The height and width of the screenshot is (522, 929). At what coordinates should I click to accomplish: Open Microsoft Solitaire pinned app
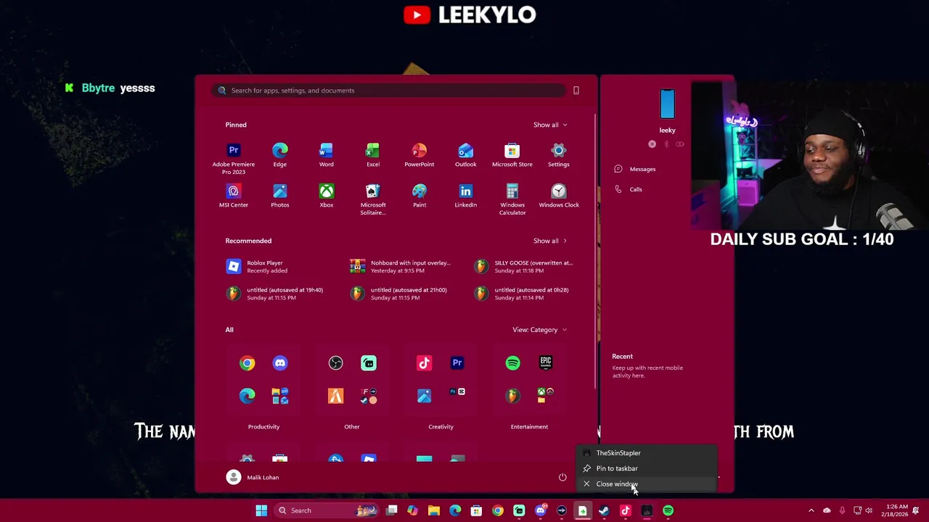pos(372,199)
